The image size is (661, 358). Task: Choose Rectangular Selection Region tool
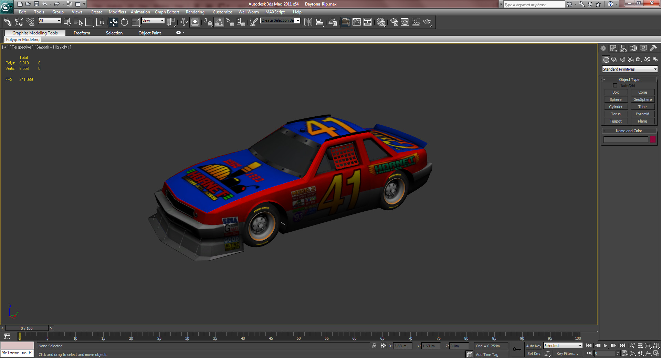tap(89, 22)
